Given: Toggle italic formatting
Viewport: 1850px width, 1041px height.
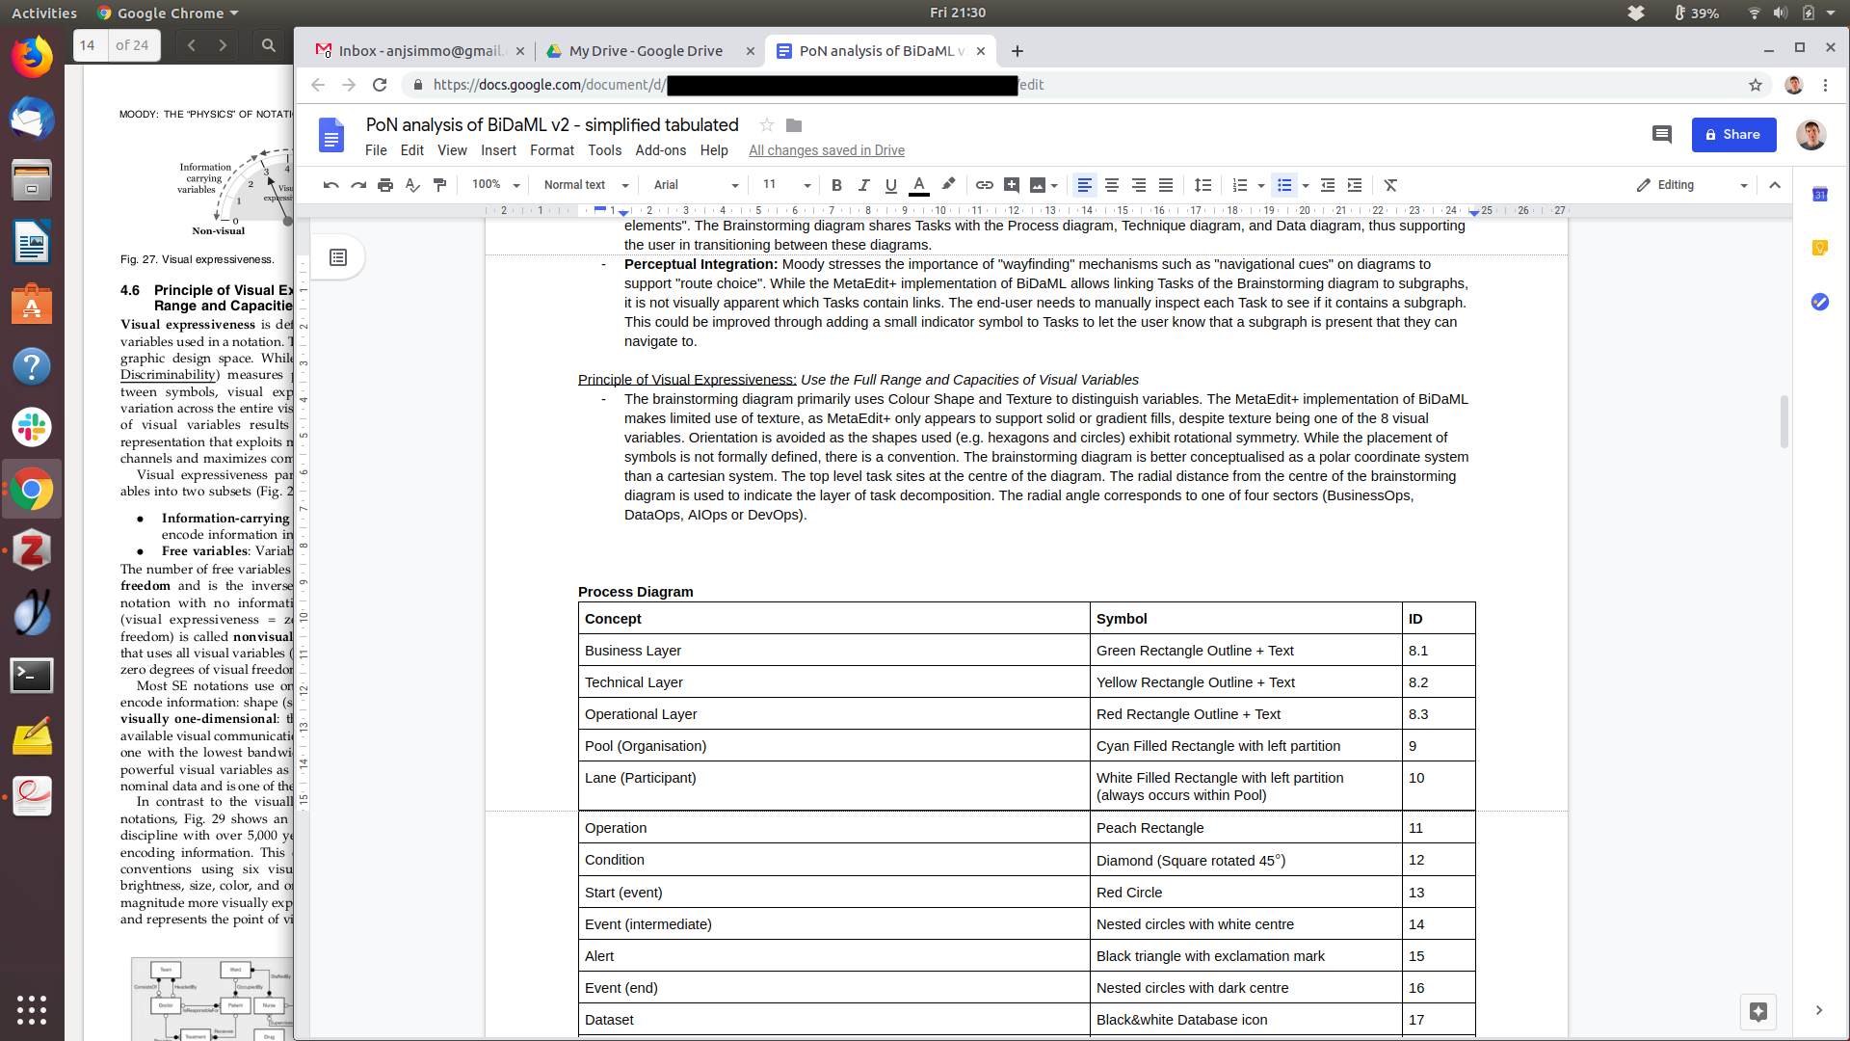Looking at the screenshot, I should pos(863,185).
